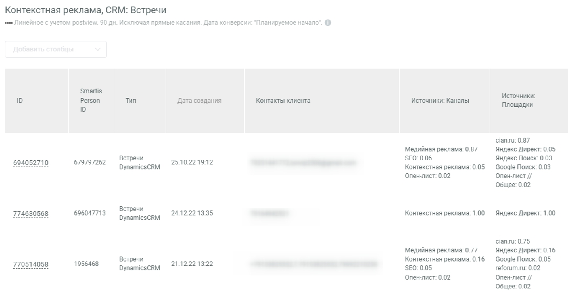
Task: Sort by the "ID" column header
Action: 20,101
